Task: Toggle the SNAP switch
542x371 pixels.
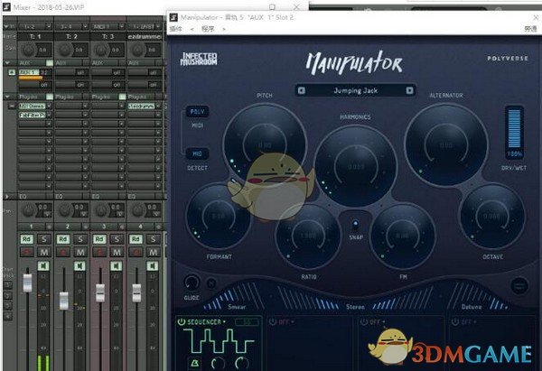Action: tap(356, 225)
